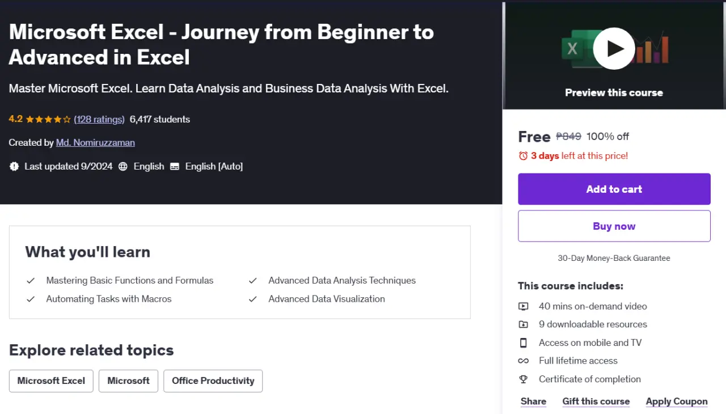Select the Microsoft Excel topic tag

tap(51, 381)
